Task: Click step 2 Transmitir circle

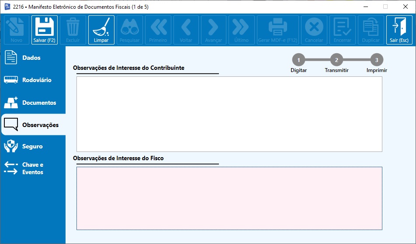Action: 336,60
